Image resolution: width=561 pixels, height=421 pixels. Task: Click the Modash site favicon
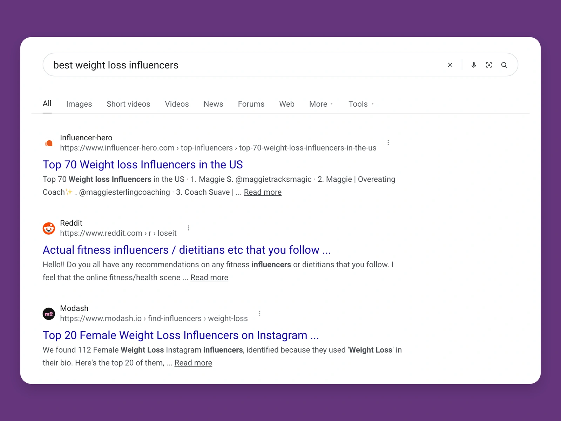[x=49, y=314]
